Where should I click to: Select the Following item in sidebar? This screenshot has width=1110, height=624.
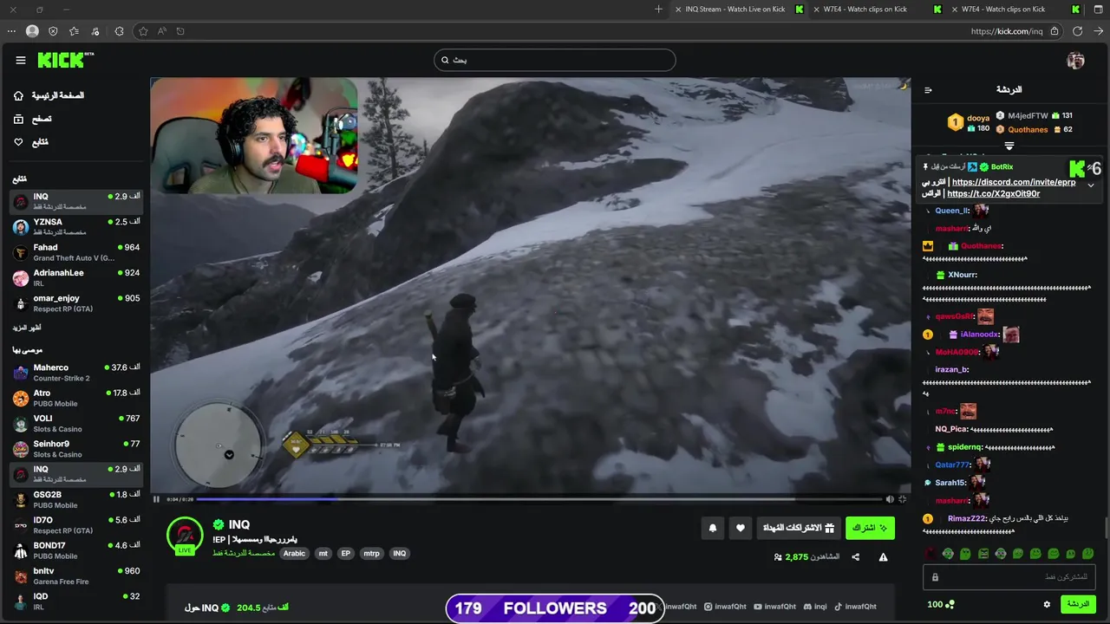point(31,142)
